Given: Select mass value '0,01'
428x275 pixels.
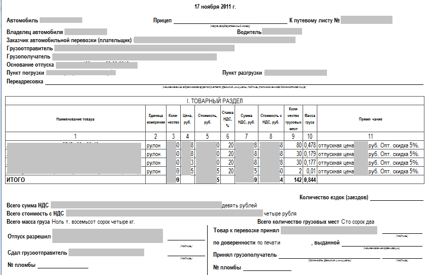Looking at the screenshot, I should coord(311,171).
